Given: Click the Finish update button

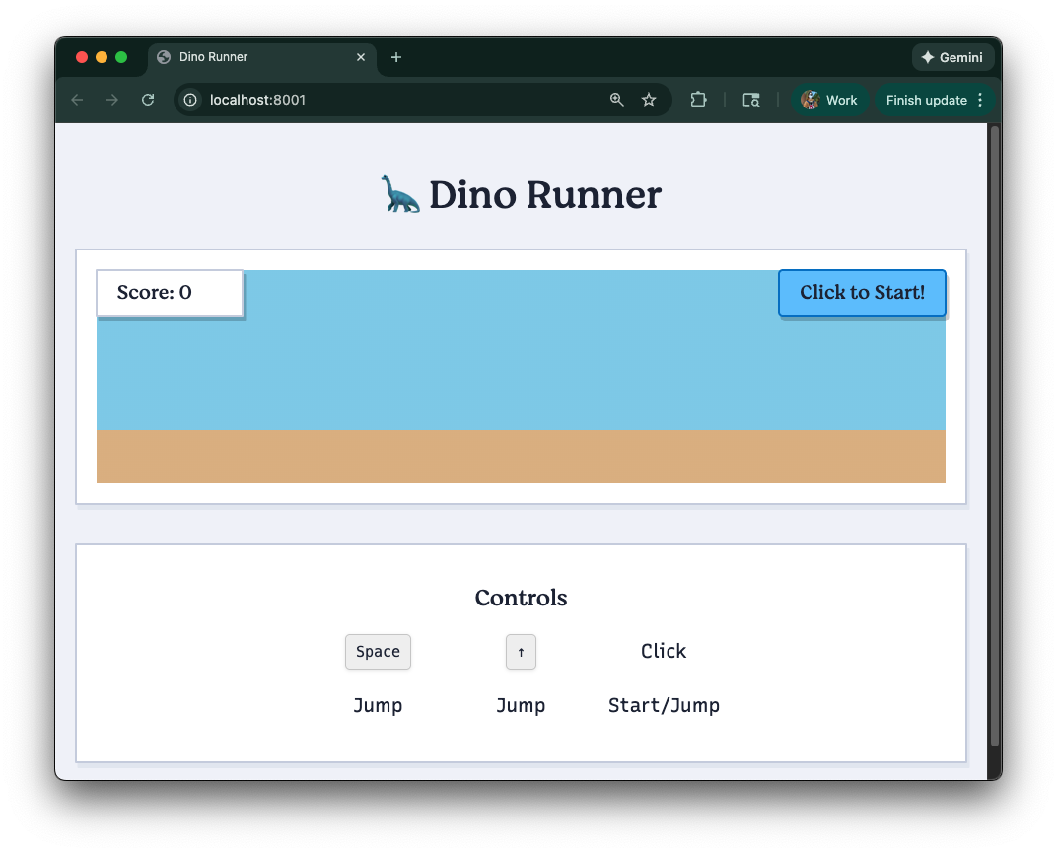Looking at the screenshot, I should pos(926,100).
